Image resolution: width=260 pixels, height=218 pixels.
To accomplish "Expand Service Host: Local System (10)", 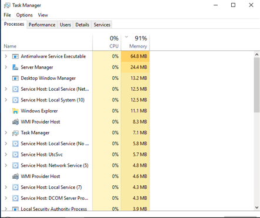I will (6, 100).
